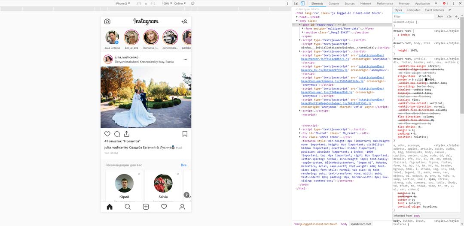
Task: Switch to the Memory tab
Action: coord(404,3)
